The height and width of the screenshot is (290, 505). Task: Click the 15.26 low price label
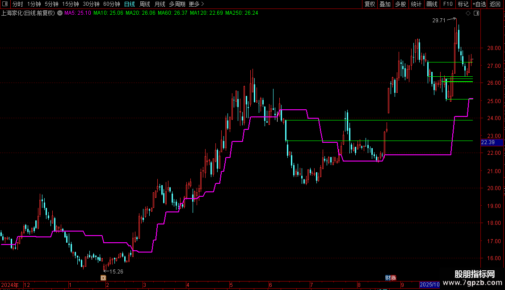coord(116,272)
